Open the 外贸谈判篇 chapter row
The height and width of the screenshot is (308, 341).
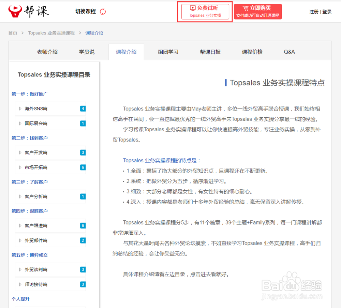point(50,269)
